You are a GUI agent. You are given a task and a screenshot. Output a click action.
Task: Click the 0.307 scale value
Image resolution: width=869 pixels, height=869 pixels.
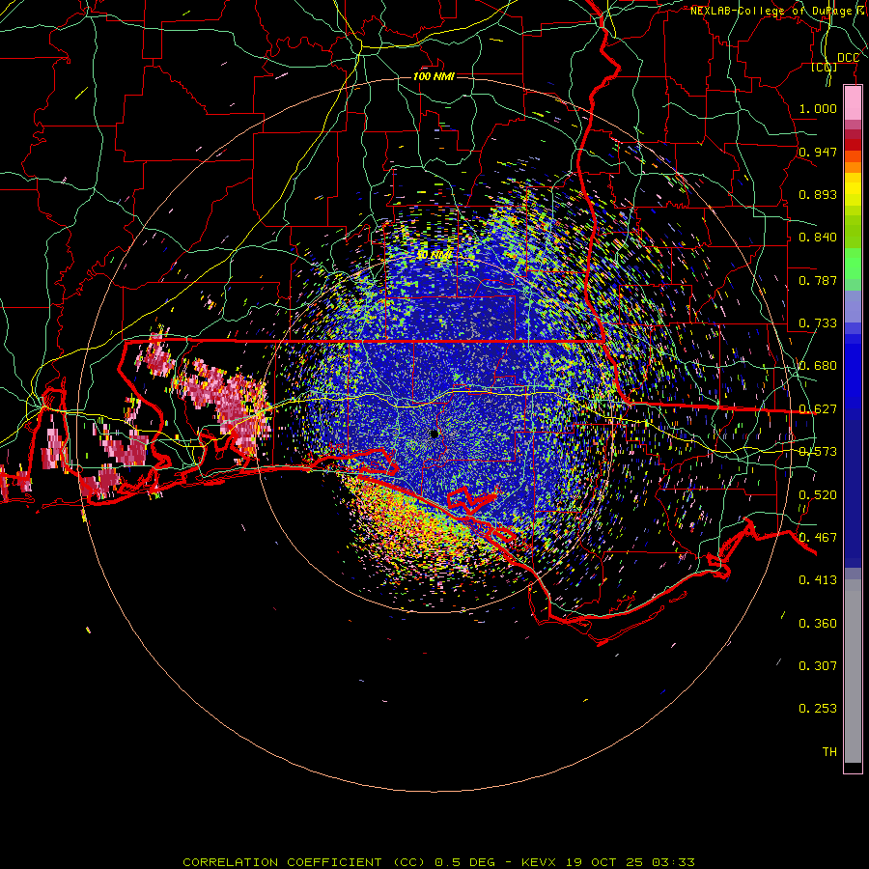818,666
